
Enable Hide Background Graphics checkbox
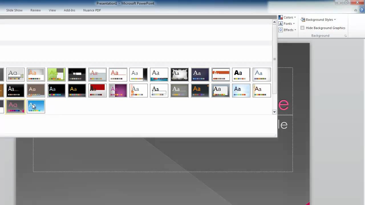tap(303, 28)
